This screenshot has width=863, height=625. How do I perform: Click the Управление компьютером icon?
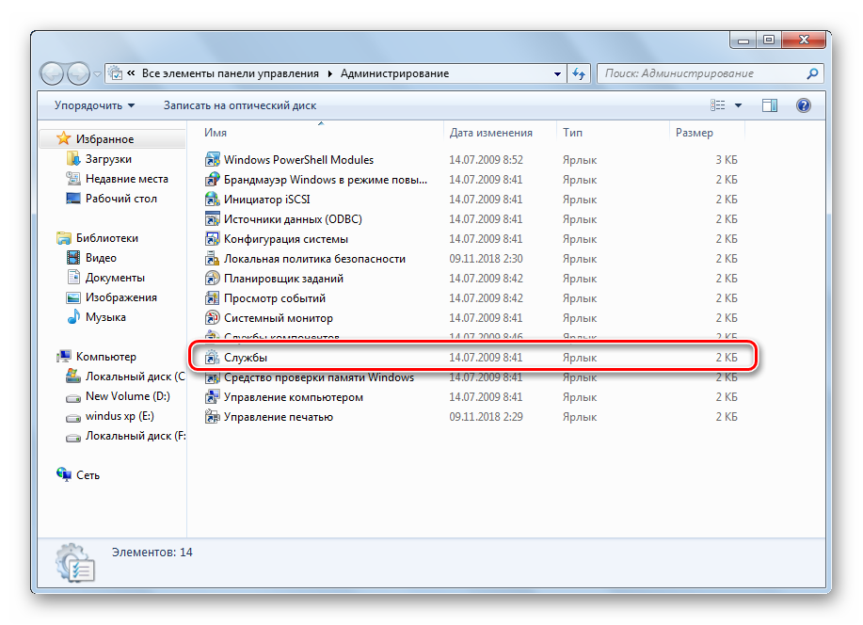click(213, 397)
